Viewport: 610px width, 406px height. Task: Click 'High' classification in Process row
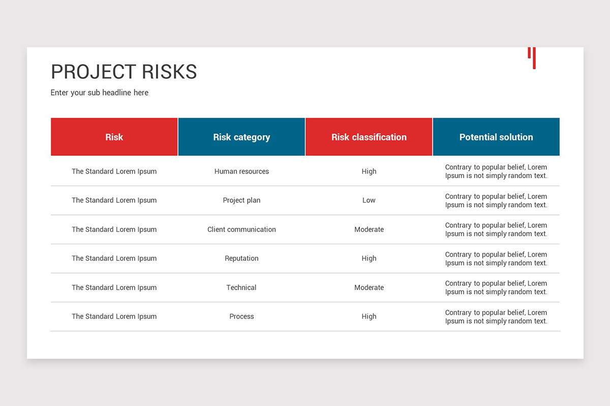tap(369, 316)
